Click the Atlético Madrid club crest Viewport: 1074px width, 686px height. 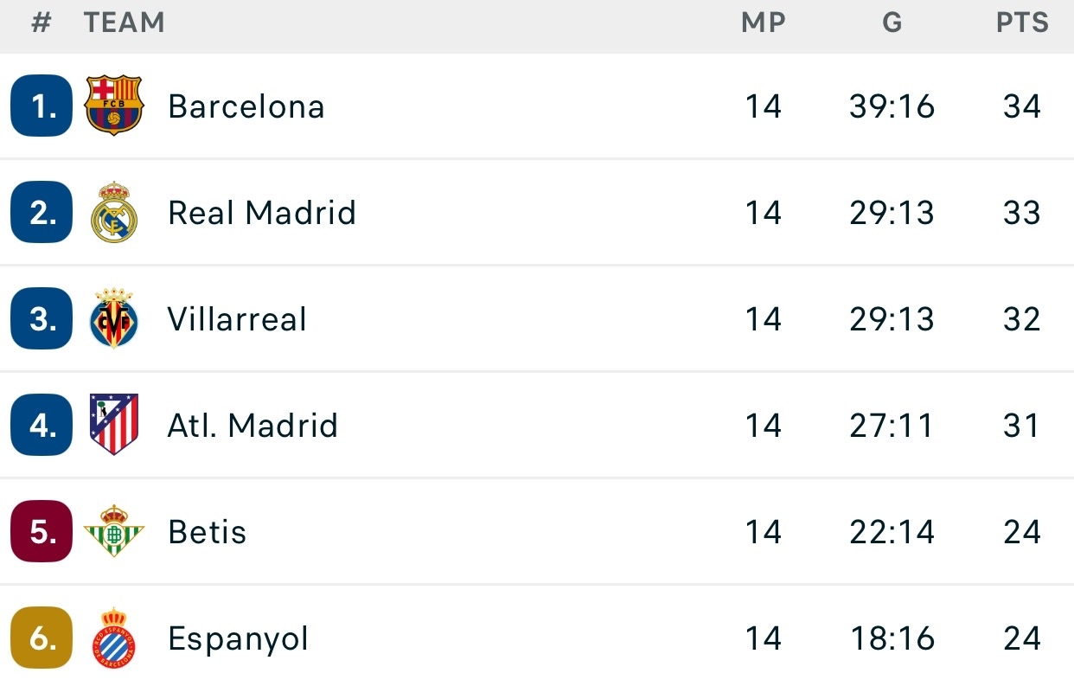point(113,425)
